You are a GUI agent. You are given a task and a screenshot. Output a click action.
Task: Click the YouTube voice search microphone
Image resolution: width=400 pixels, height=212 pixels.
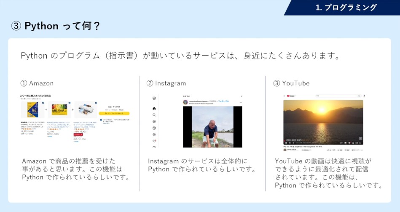[x=364, y=96]
